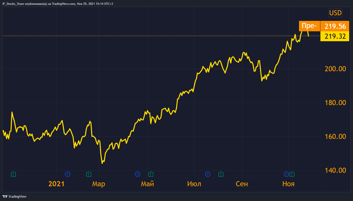Click dividend D marker between Мар and Май
The image size is (353, 201).
[x=138, y=174]
